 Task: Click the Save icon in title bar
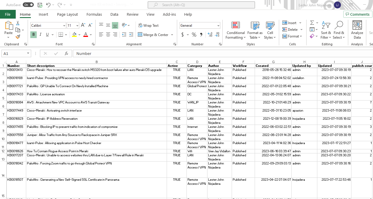pos(40,5)
